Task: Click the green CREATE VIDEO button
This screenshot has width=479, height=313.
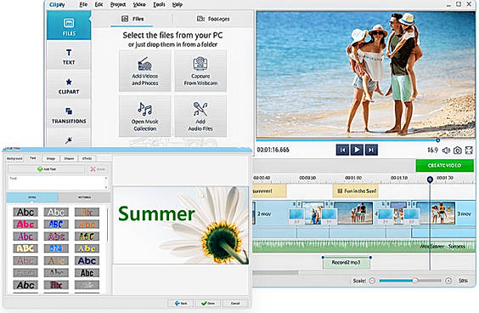Action: coord(444,166)
